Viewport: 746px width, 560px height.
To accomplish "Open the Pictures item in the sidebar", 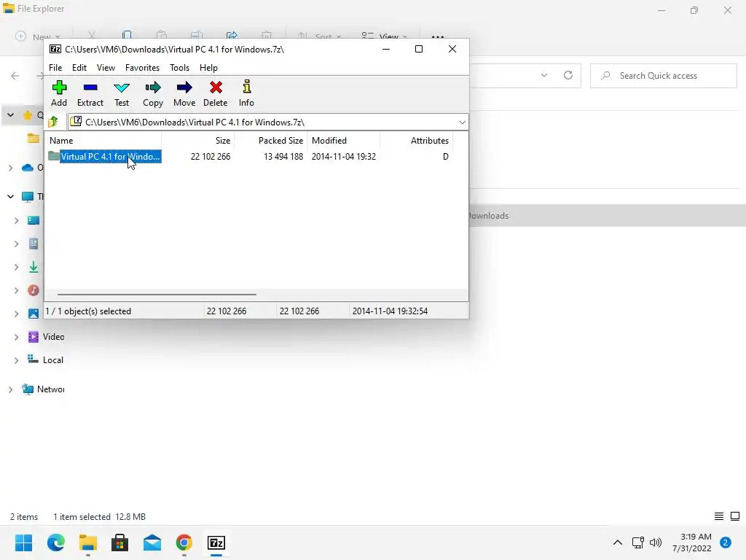I will [x=34, y=314].
